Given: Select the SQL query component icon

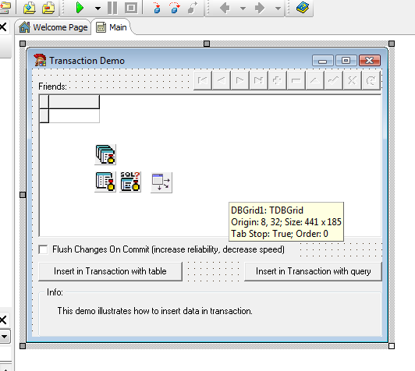Looking at the screenshot, I should click(130, 182).
